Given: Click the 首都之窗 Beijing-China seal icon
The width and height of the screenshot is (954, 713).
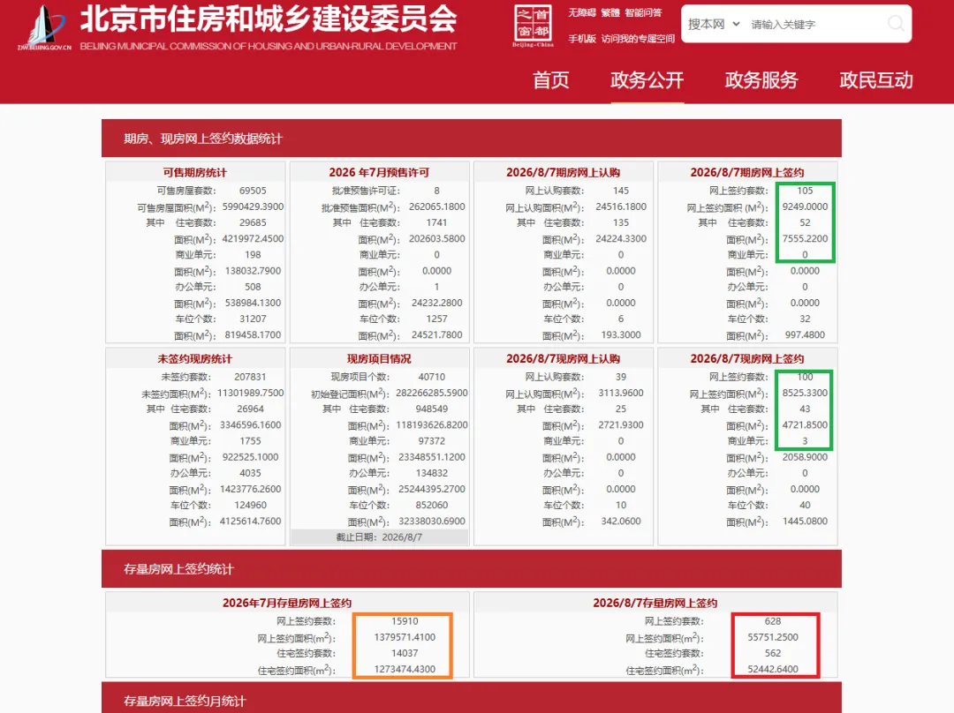Looking at the screenshot, I should [533, 26].
